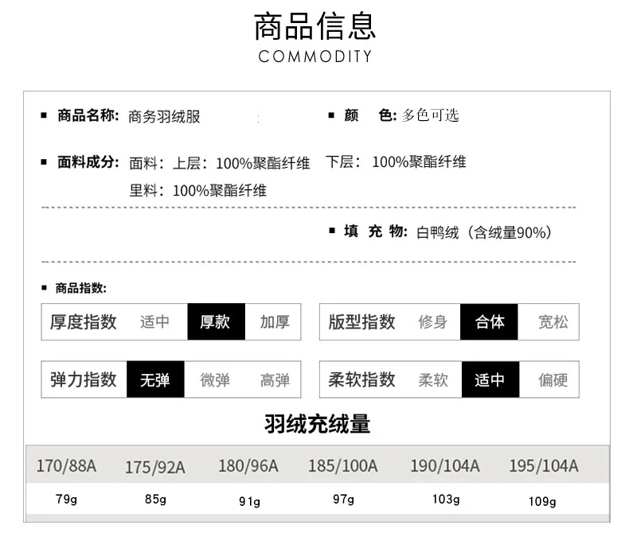Click the 商品指数 label
Viewport: 629px width, 533px height.
coord(81,288)
